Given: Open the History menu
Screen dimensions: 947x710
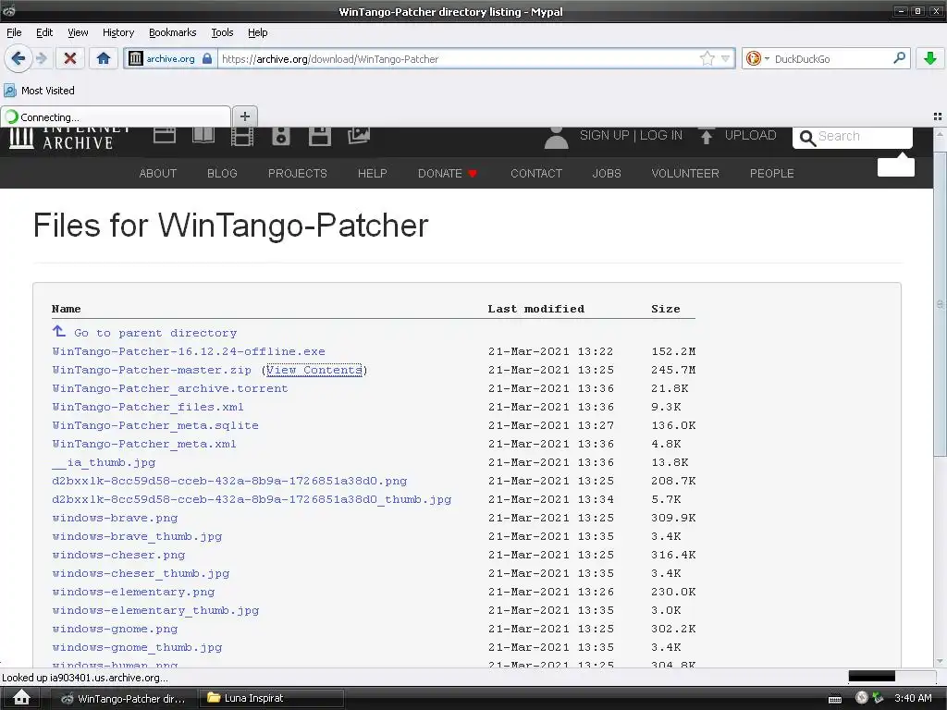Looking at the screenshot, I should [117, 32].
